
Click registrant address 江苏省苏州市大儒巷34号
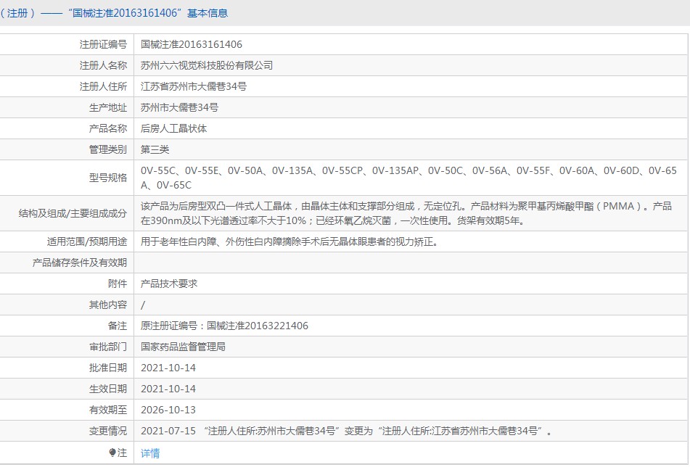pyautogui.click(x=194, y=86)
